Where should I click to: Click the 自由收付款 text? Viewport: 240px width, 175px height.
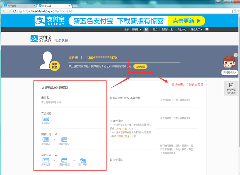click(116, 160)
